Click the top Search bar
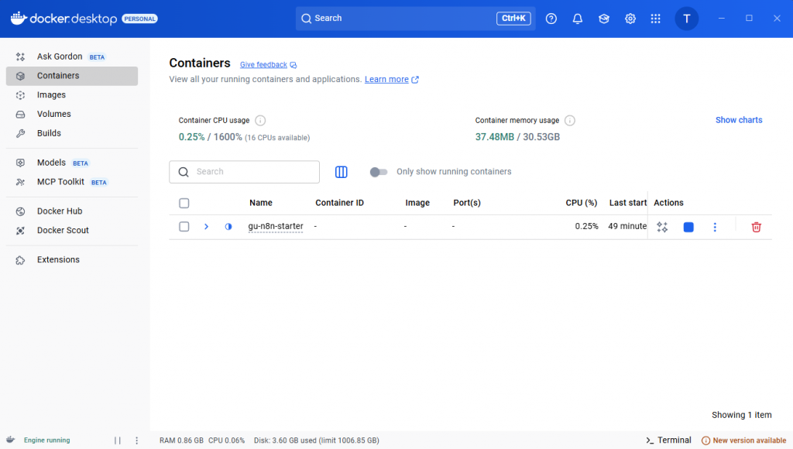The height and width of the screenshot is (449, 793). (415, 19)
